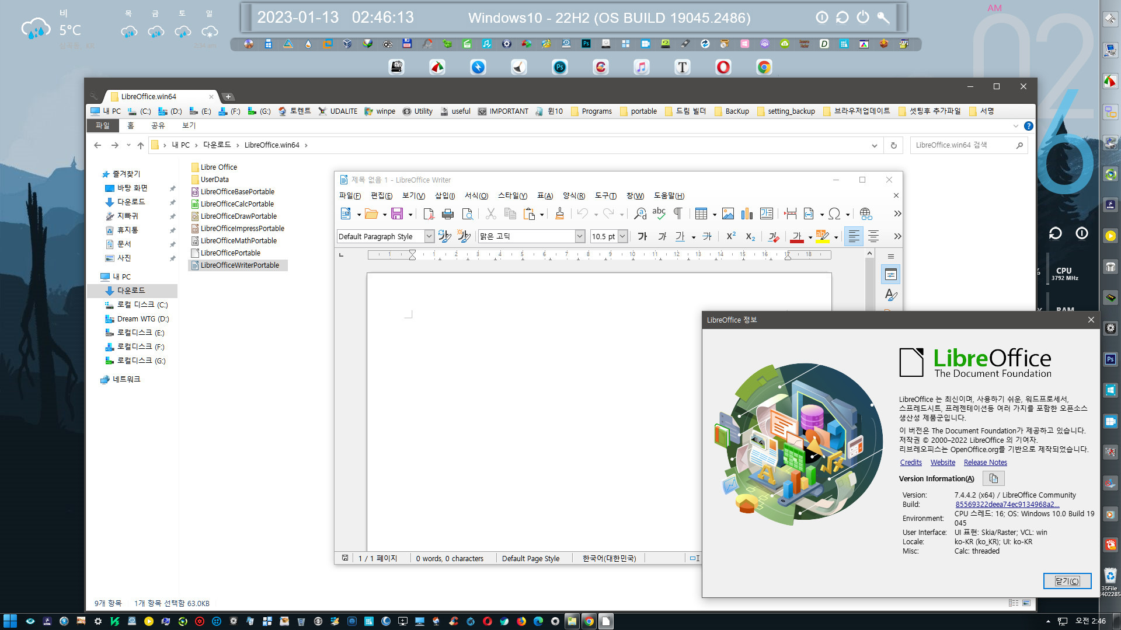Switch to Explorer 보기 ribbon tab

(189, 125)
